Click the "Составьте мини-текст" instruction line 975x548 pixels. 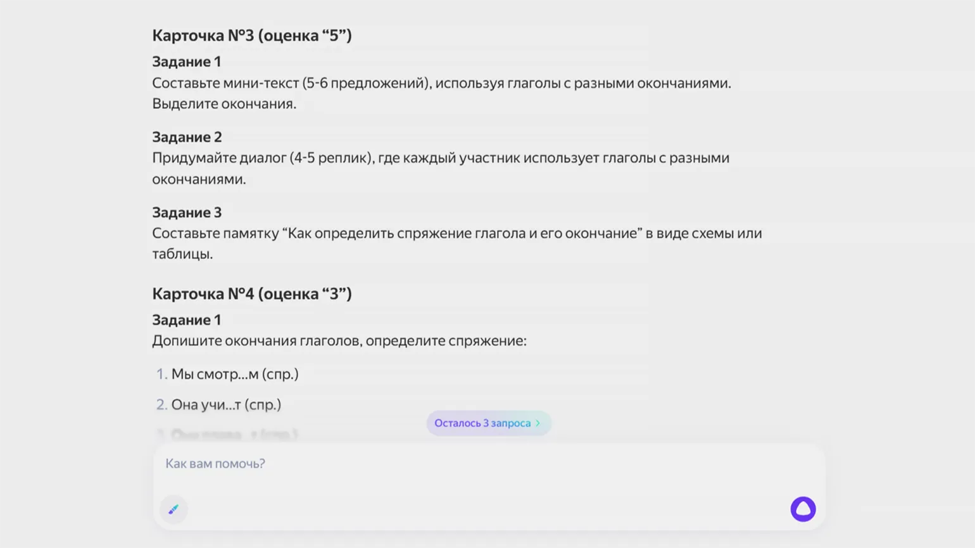[x=441, y=83]
